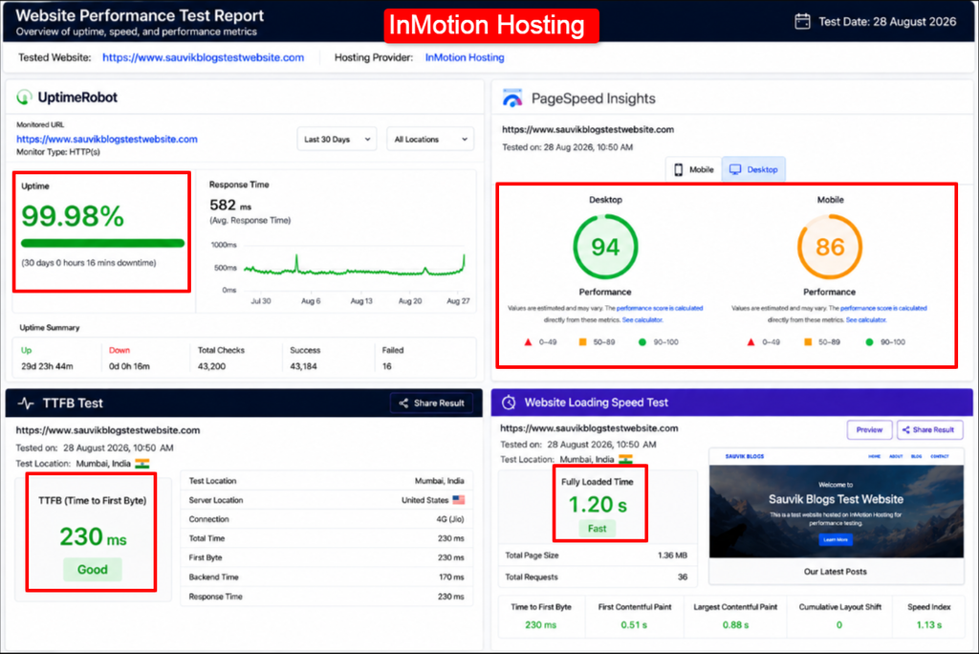
Task: Open the Tested Website URL link
Action: [203, 57]
